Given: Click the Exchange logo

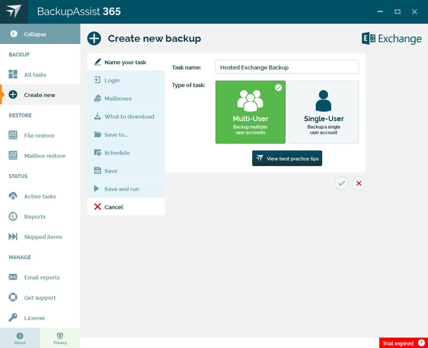Looking at the screenshot, I should click(392, 38).
